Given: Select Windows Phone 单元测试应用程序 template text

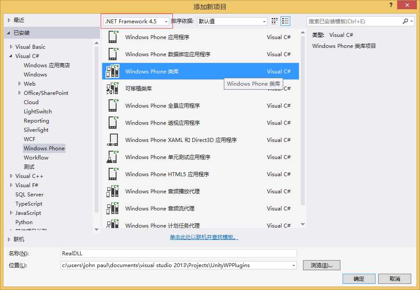Looking at the screenshot, I should coord(168,157).
